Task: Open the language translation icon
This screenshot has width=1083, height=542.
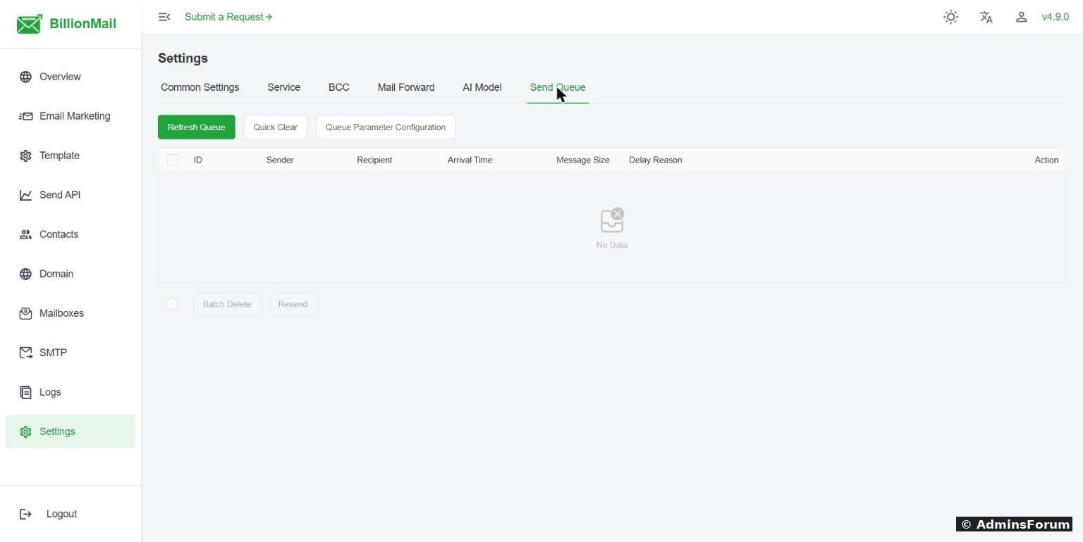Action: (x=986, y=17)
